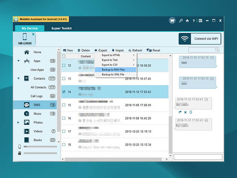237x178 pixels.
Task: Check the box for message row 17
Action: point(64,131)
